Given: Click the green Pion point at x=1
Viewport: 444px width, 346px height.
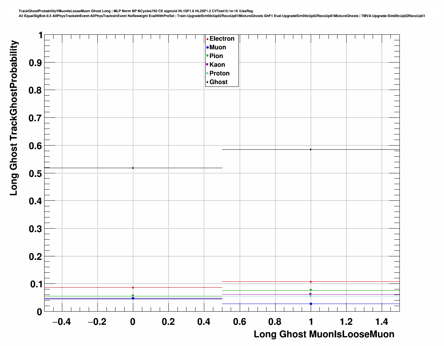Looking at the screenshot, I should tap(311, 290).
